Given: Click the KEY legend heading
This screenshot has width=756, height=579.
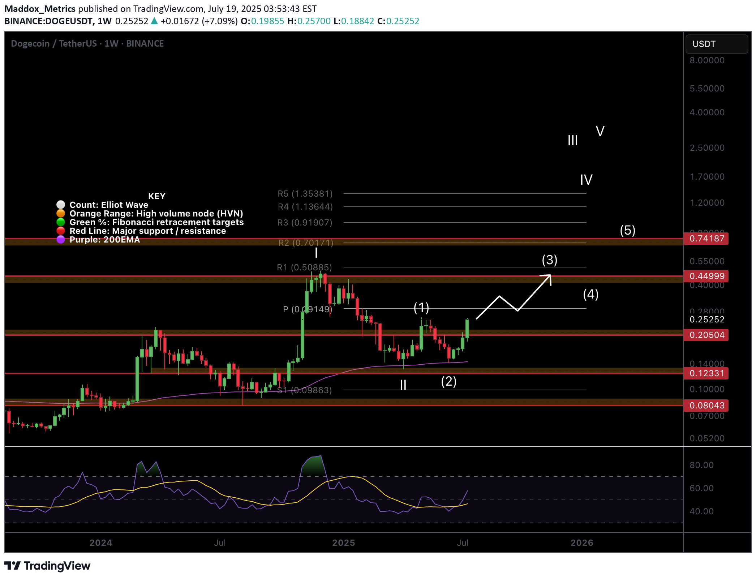Looking at the screenshot, I should (157, 196).
